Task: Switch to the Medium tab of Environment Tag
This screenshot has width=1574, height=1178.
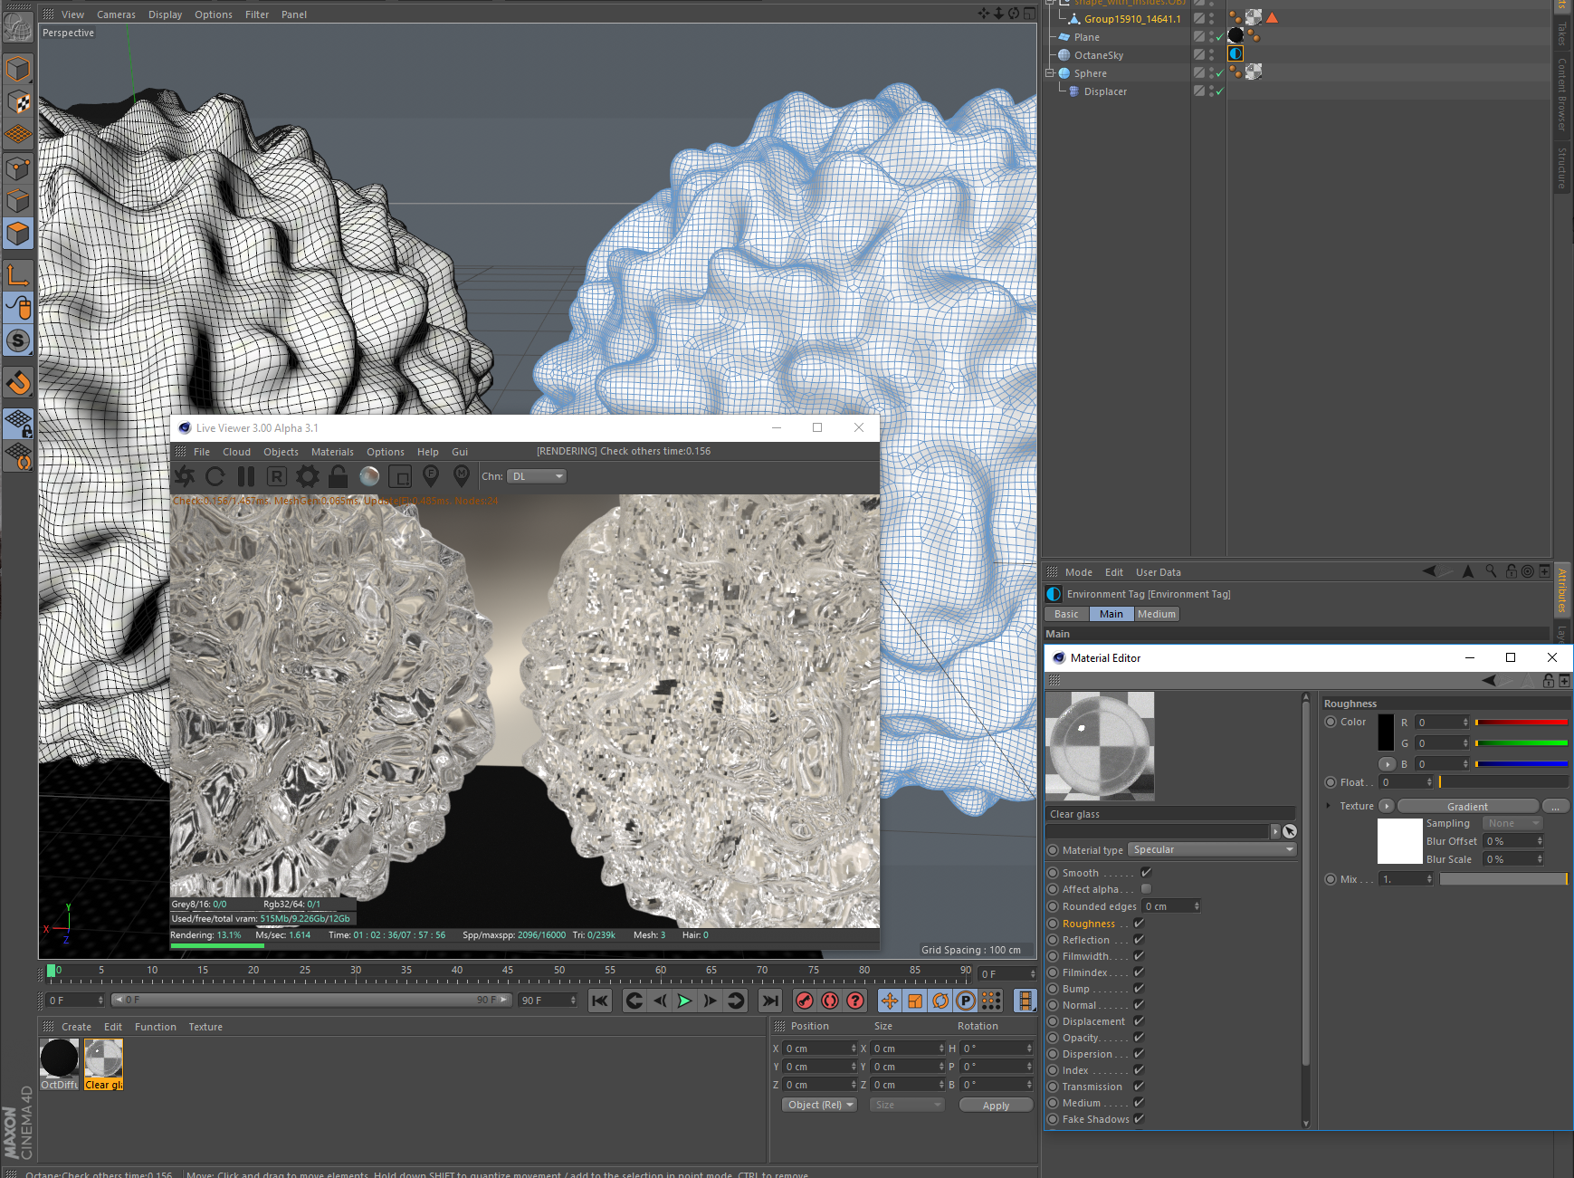Action: point(1157,614)
